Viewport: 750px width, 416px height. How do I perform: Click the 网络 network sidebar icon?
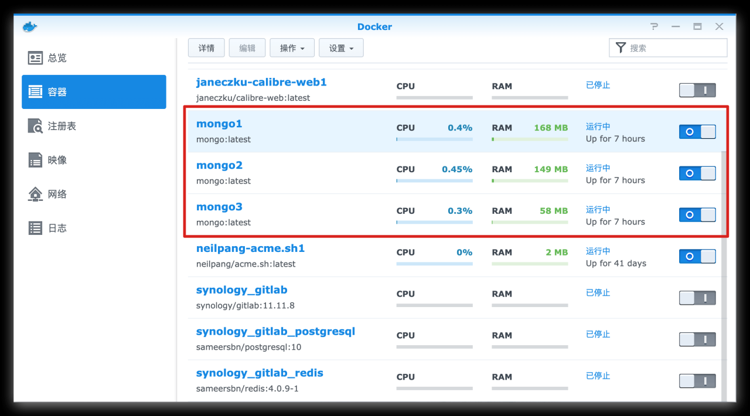click(36, 194)
